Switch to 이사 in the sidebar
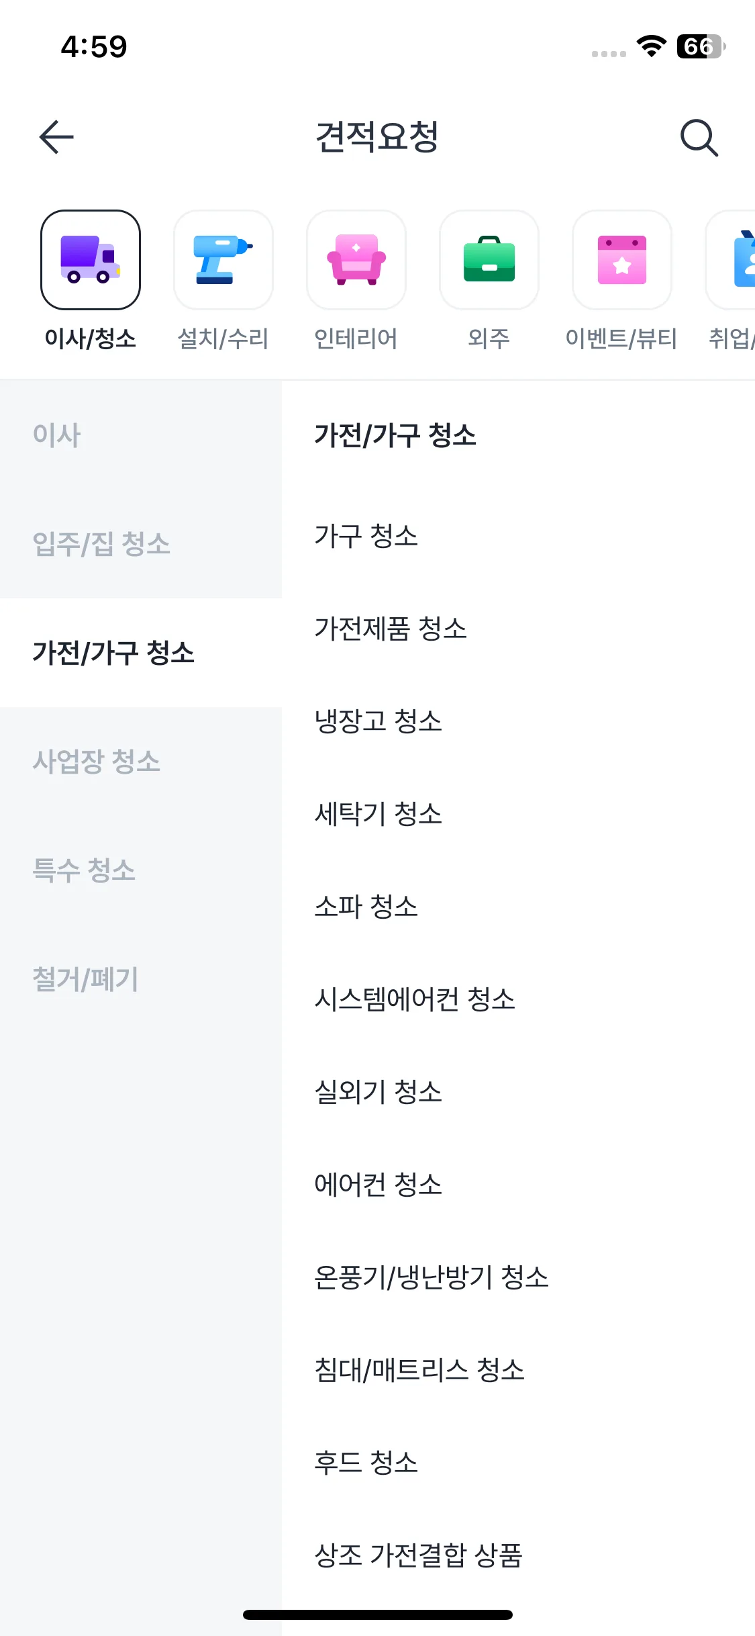Image resolution: width=755 pixels, height=1636 pixels. tap(57, 435)
